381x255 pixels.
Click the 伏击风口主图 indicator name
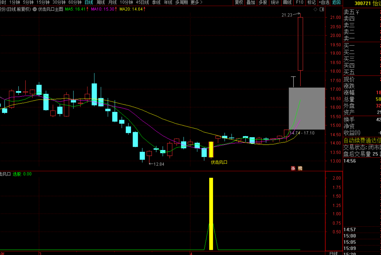(51, 9)
